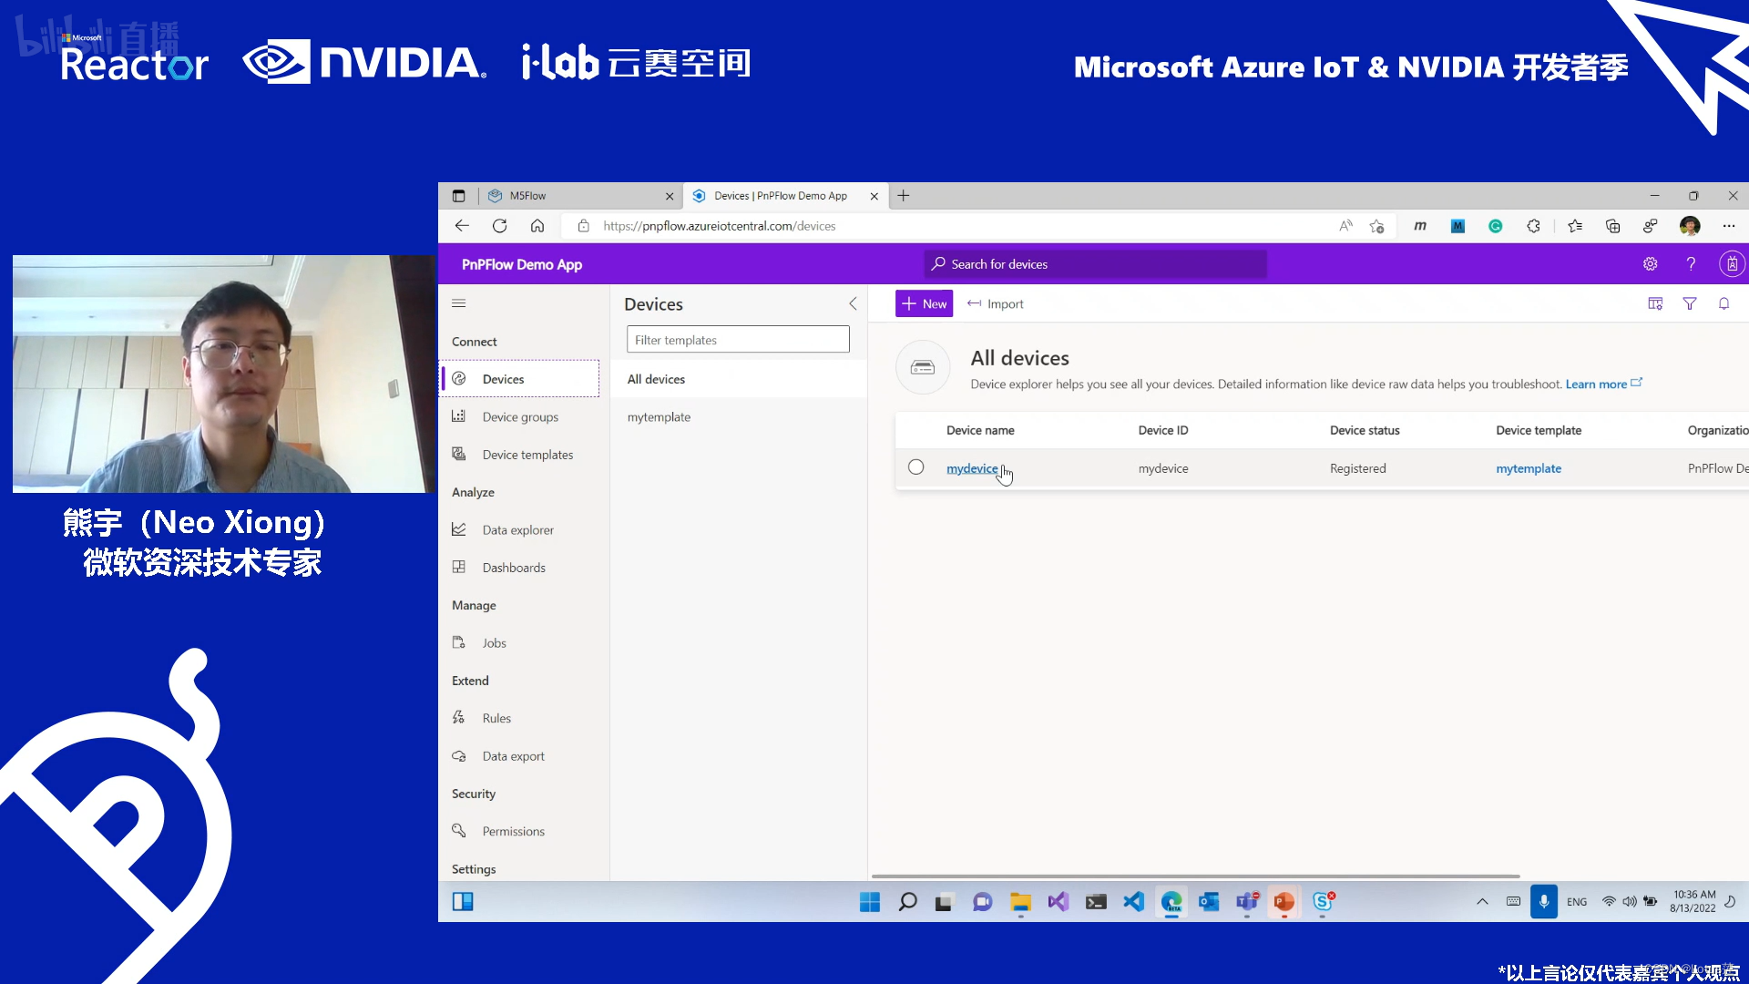Open the filter funnel icon
1749x984 pixels.
(x=1690, y=304)
